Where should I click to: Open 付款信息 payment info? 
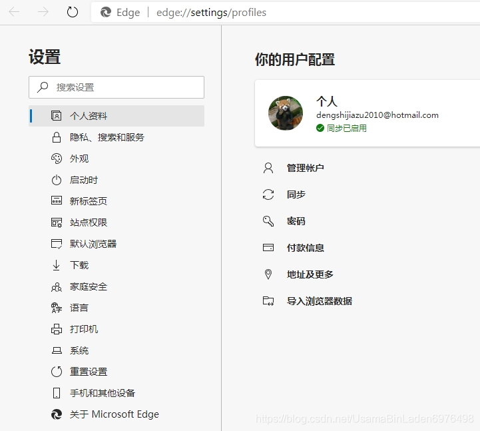pyautogui.click(x=305, y=248)
